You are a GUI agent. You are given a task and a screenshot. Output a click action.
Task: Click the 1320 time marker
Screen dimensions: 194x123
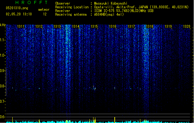(x=187, y=26)
